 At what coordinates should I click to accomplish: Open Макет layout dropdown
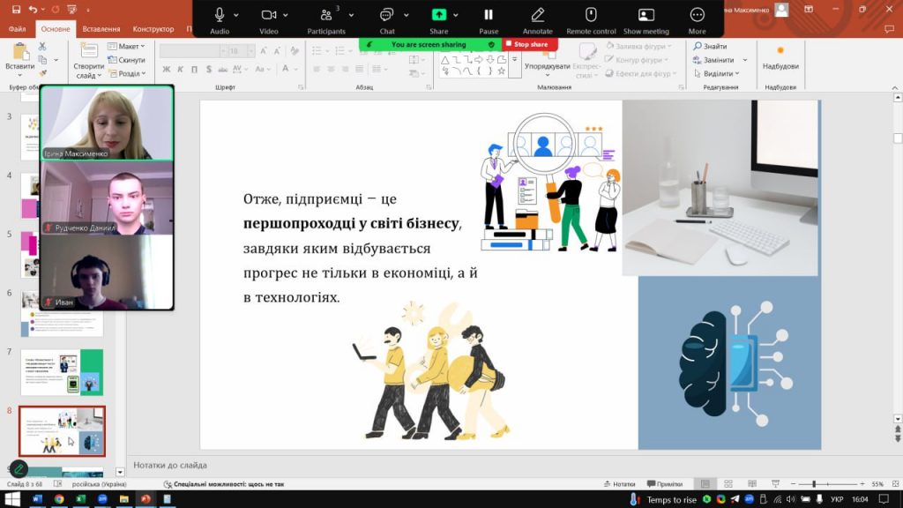pos(128,47)
